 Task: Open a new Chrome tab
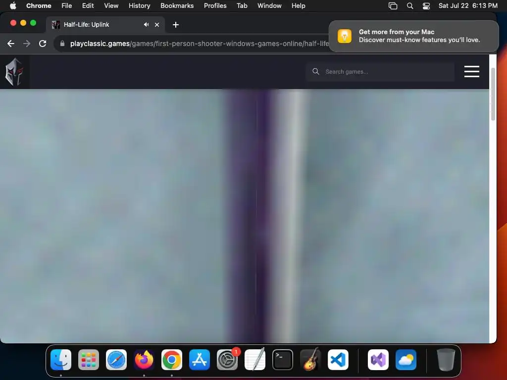pos(176,25)
